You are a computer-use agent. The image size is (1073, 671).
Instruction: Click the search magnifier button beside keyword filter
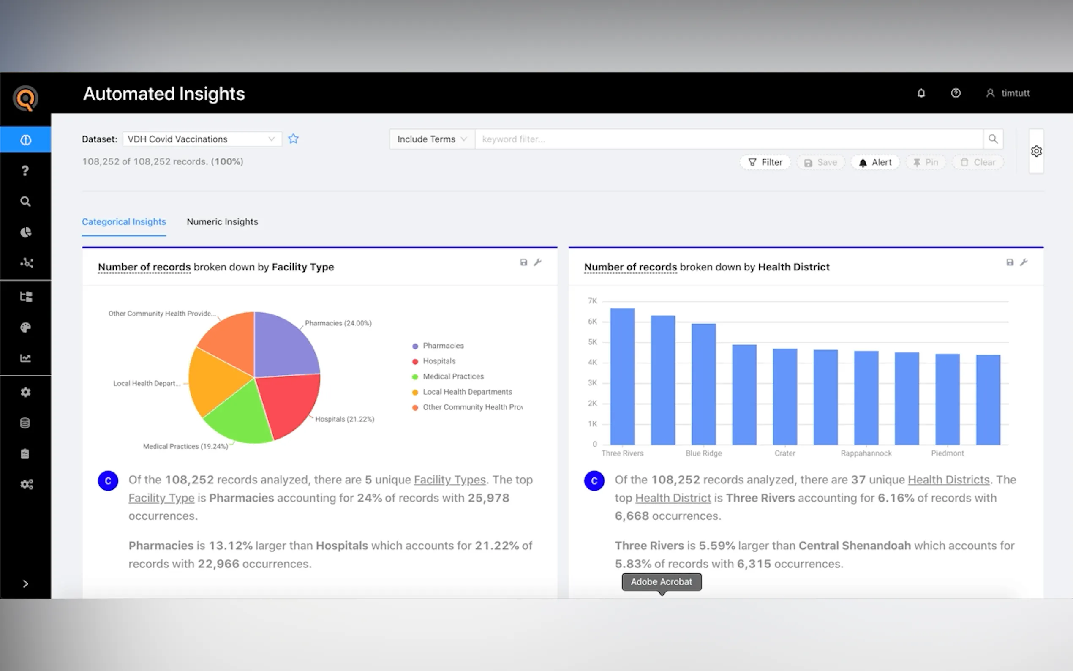pyautogui.click(x=993, y=139)
